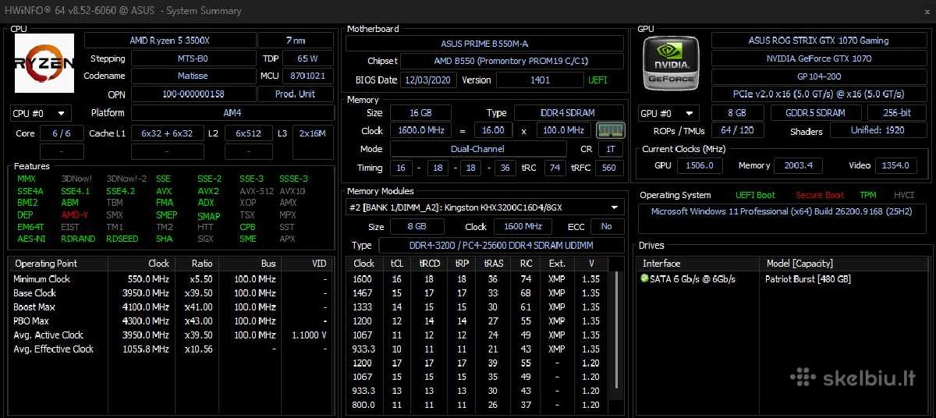Select the Avg. Effective Clock row
Screen dimensions: 936x418
click(171, 349)
